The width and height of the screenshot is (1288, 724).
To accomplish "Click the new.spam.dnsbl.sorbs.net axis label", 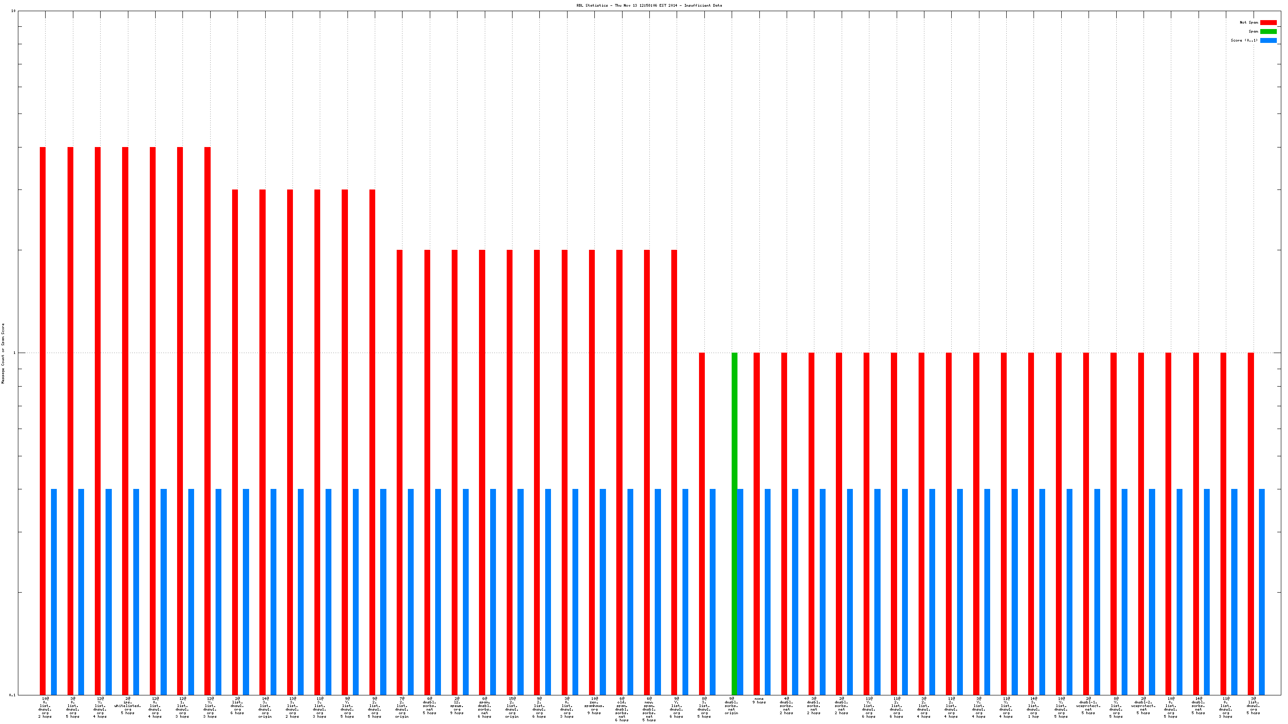I will click(x=649, y=709).
